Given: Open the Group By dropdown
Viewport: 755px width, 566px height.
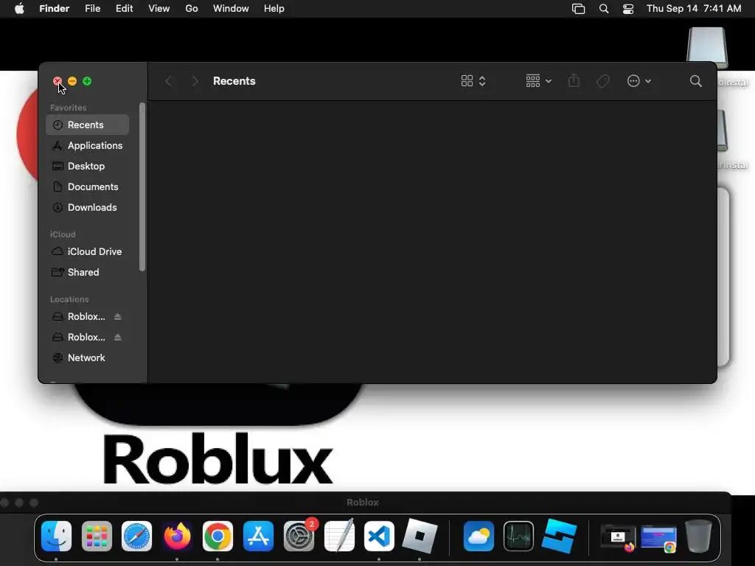Looking at the screenshot, I should pyautogui.click(x=538, y=81).
